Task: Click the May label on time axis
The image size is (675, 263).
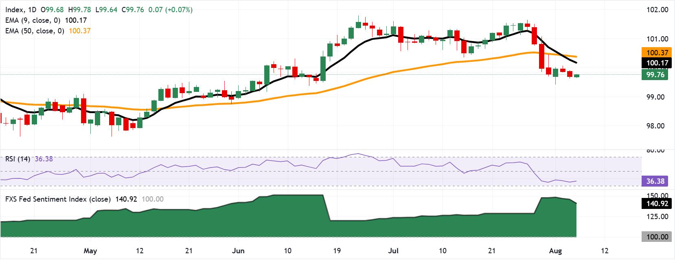Action: pyautogui.click(x=90, y=251)
